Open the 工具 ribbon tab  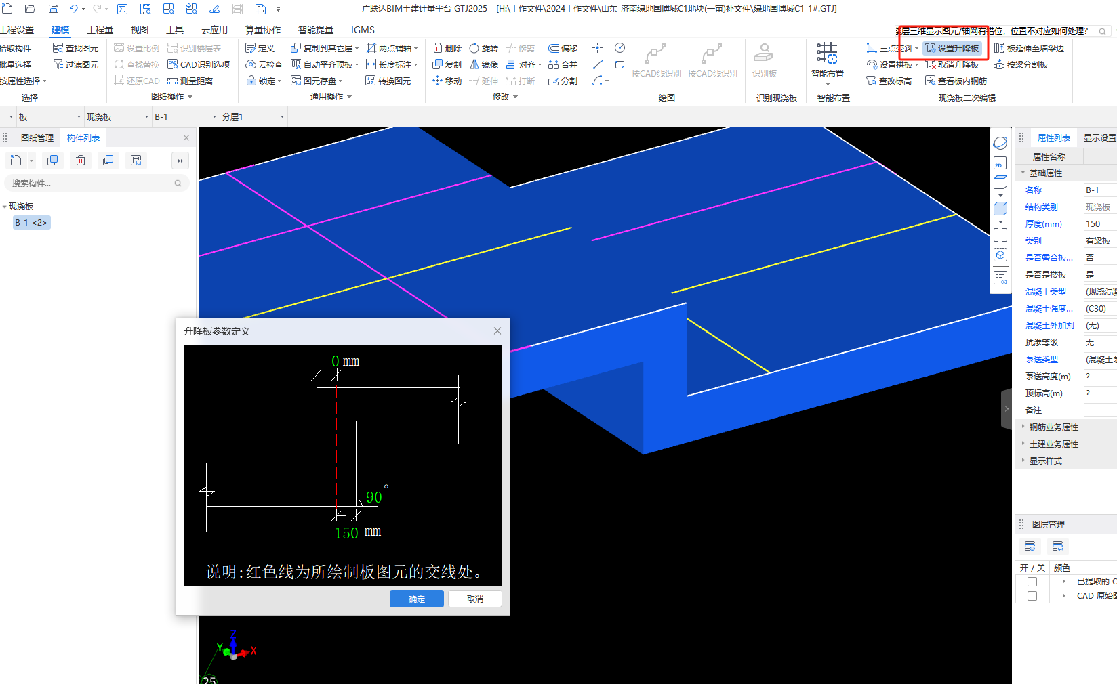point(175,30)
